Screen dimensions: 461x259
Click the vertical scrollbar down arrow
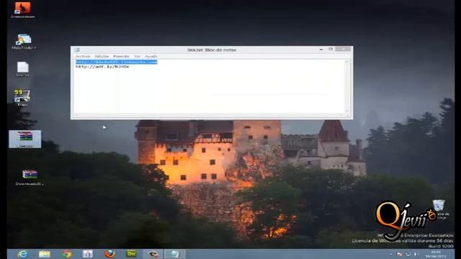347,112
